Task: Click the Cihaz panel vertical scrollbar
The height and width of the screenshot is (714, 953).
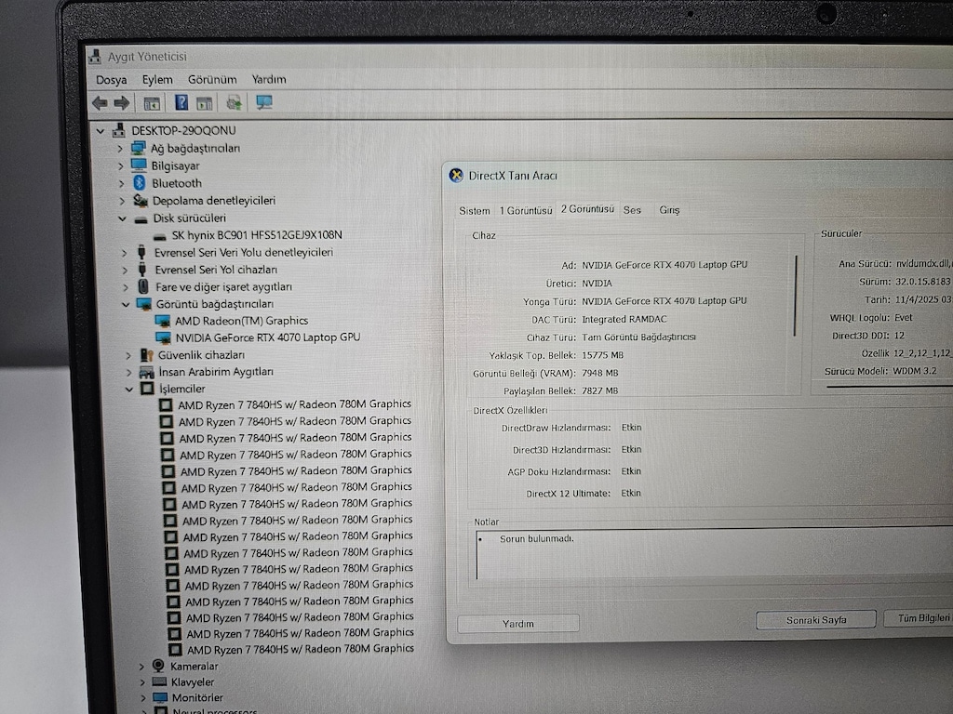Action: 795,296
